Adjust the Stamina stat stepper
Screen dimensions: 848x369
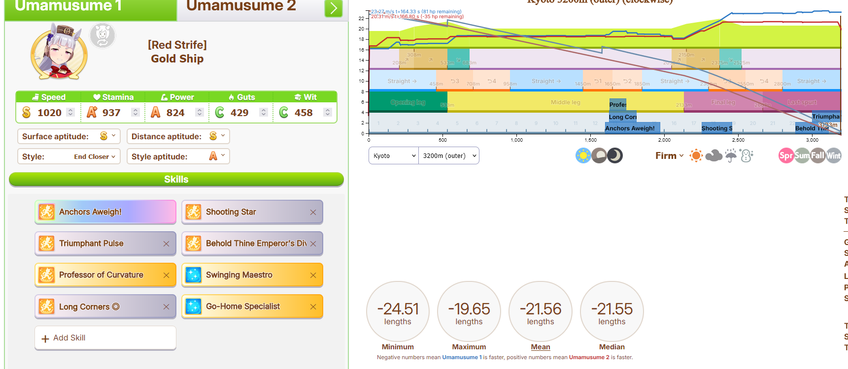pyautogui.click(x=136, y=112)
